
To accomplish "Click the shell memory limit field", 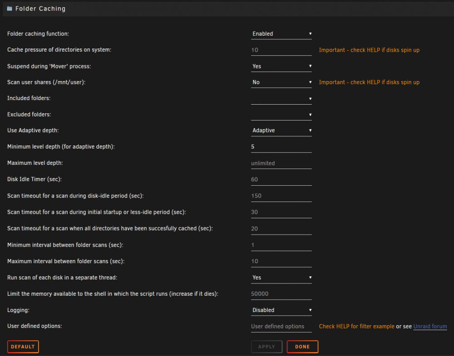I will tap(281, 294).
